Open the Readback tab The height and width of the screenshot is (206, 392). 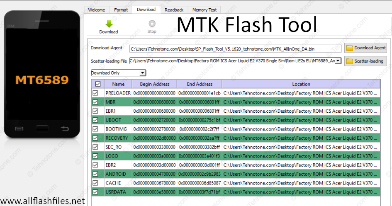(x=174, y=10)
